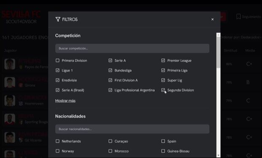262x158 pixels.
Task: Open the Sporting Braga player photo thumbnail
Action: (10, 119)
